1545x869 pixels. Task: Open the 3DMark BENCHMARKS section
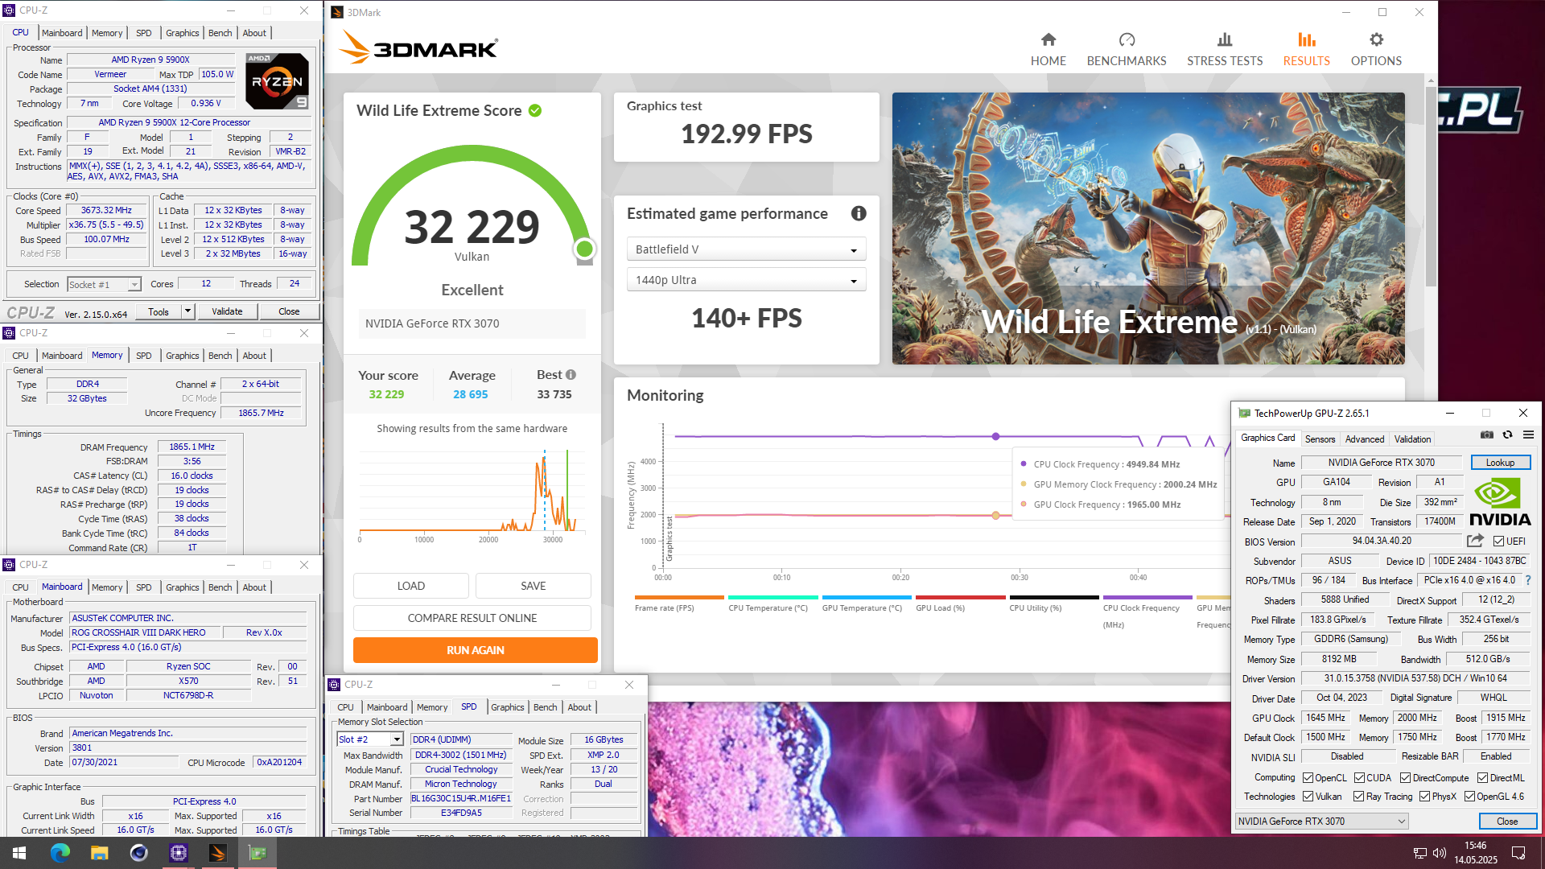(1127, 50)
